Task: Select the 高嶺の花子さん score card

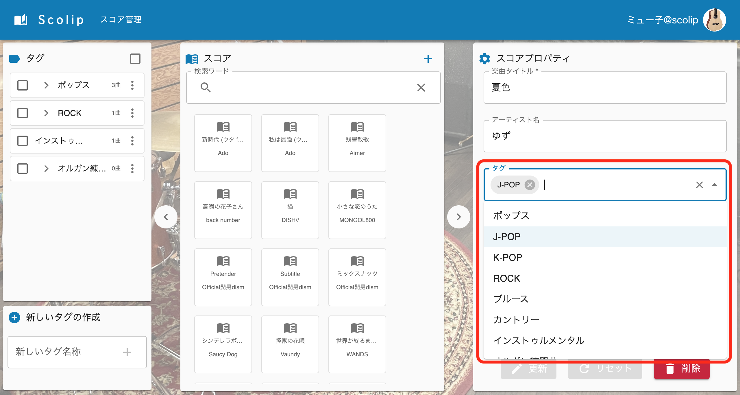Action: click(x=223, y=210)
